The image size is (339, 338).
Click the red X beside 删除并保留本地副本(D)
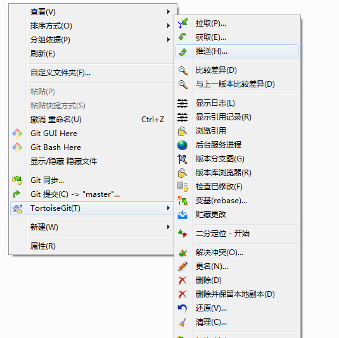(182, 294)
